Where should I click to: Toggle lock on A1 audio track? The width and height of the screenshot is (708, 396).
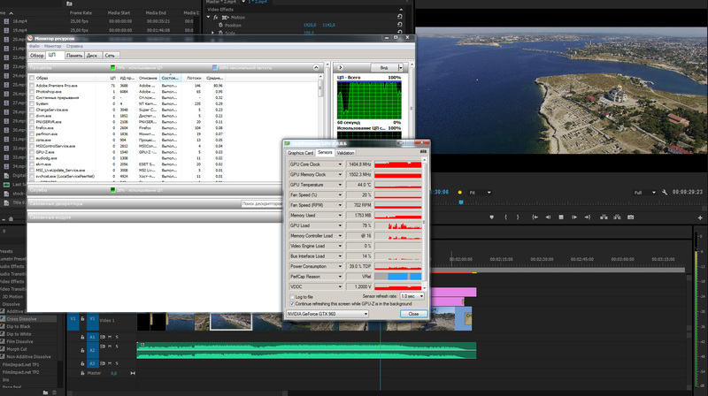click(82, 337)
